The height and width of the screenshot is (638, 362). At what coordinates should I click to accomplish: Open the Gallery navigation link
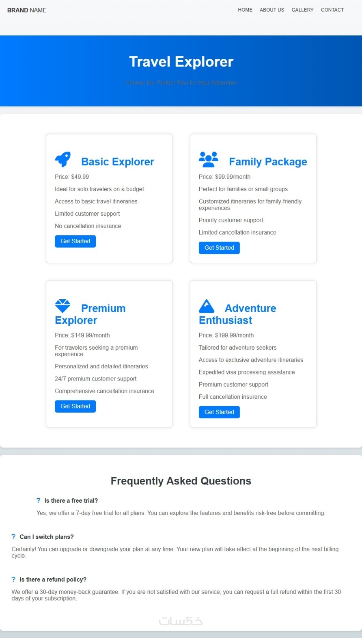[302, 10]
